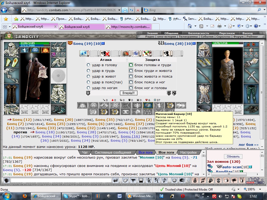The height and width of the screenshot is (200, 267).
Task: Click the flag icon in bottom bar
Action: [x=234, y=180]
